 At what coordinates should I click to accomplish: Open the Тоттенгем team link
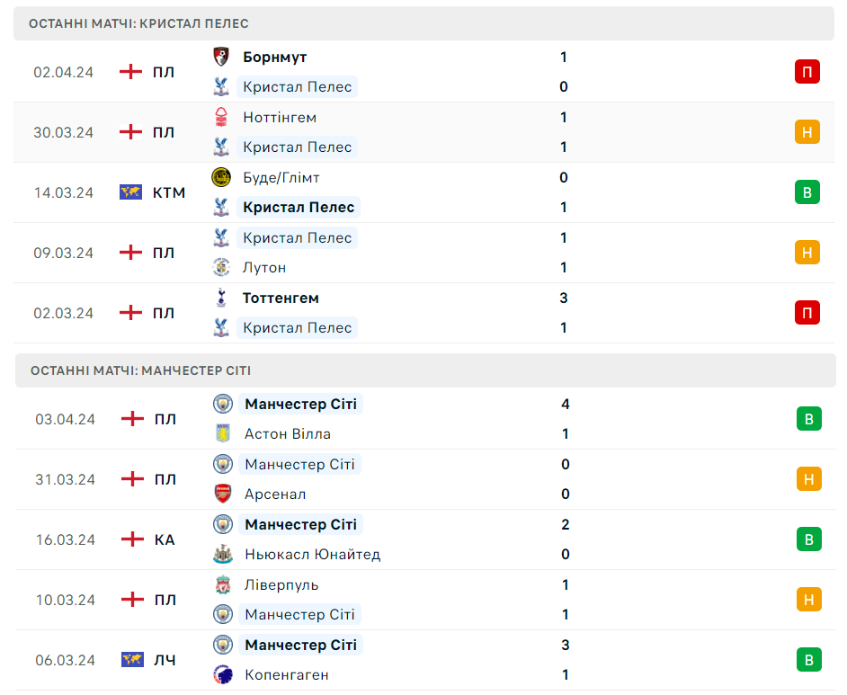pyautogui.click(x=281, y=298)
